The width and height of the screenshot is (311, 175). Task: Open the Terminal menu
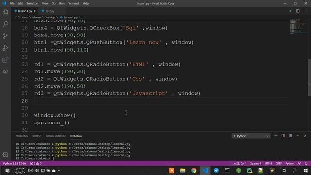tap(73, 3)
